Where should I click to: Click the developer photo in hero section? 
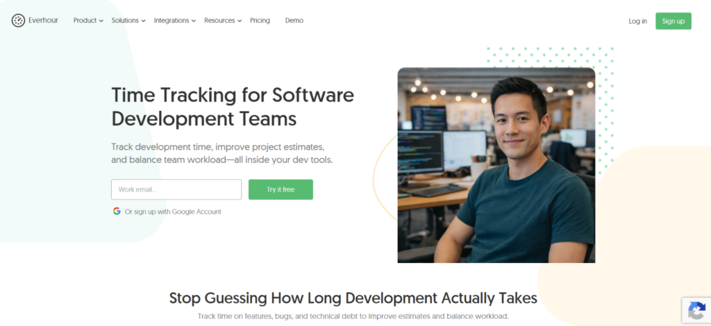coord(496,165)
